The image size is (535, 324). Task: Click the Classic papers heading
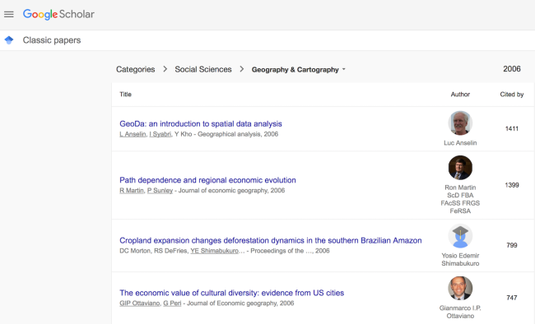coord(52,40)
